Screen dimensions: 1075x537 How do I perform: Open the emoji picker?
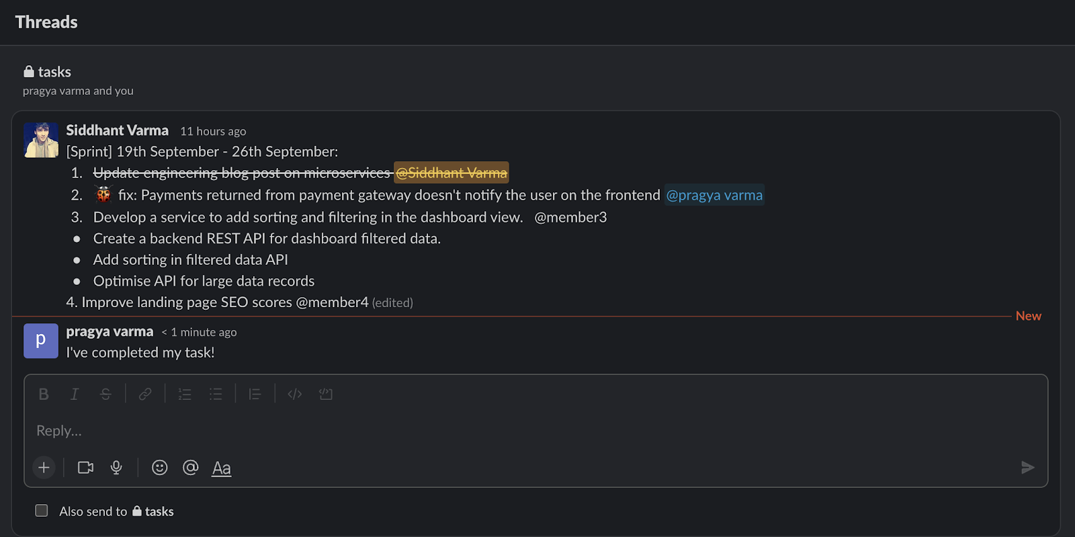point(159,468)
